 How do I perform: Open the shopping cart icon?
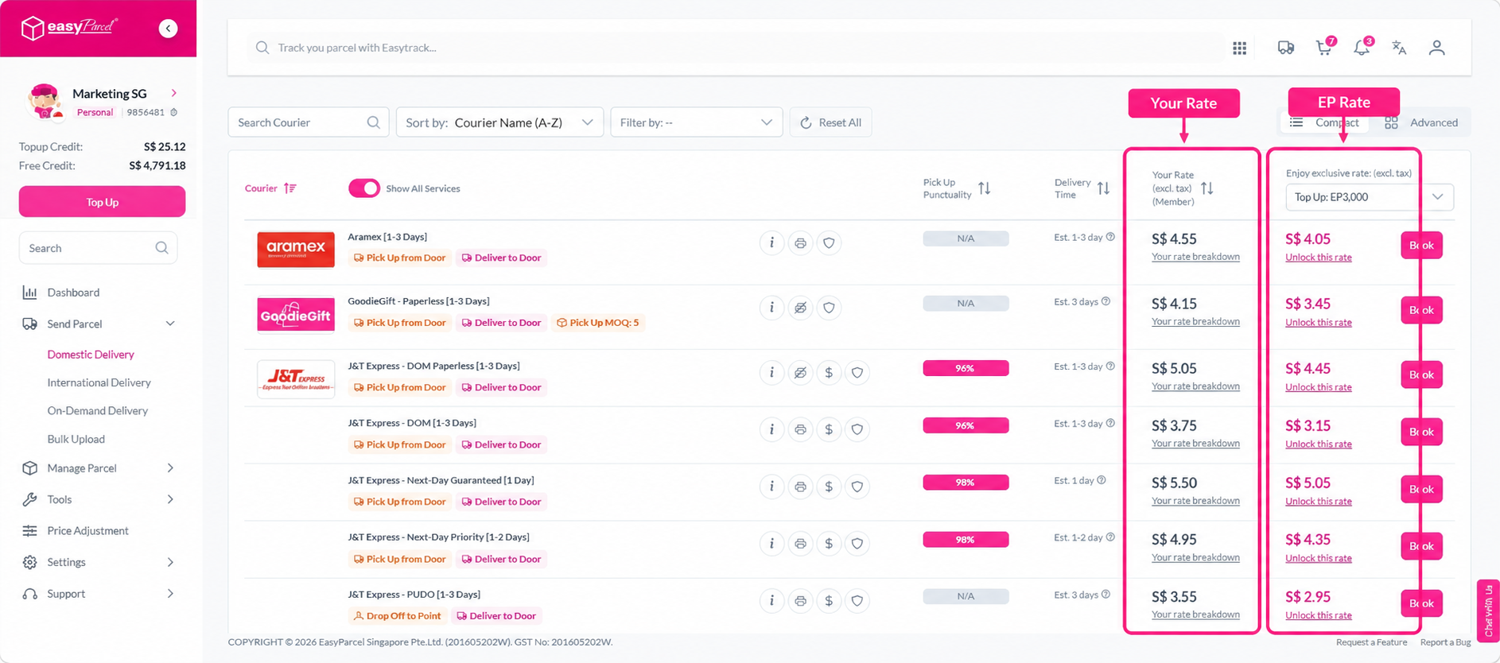click(1324, 48)
